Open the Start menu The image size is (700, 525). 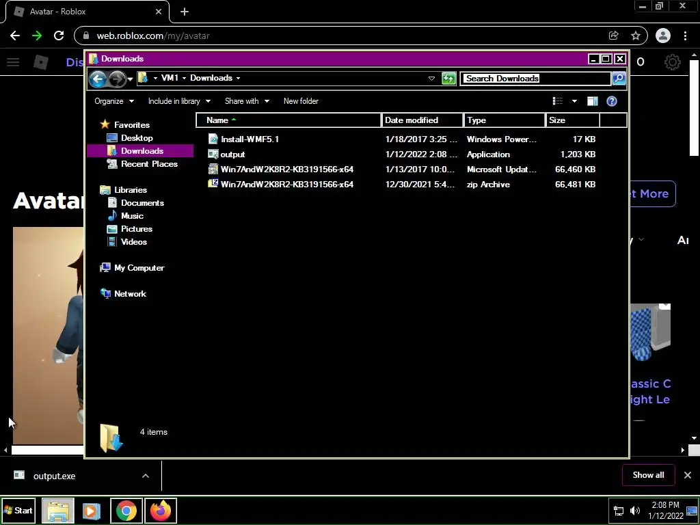[18, 510]
